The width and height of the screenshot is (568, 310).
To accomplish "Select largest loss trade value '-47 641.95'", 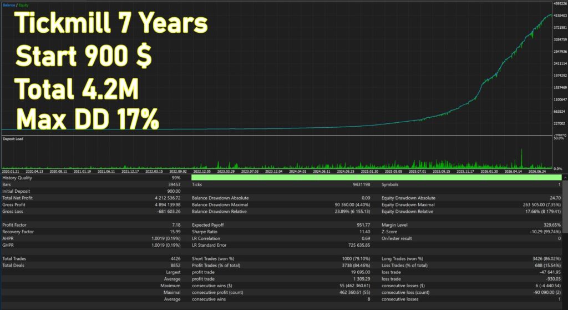I will coord(550,272).
